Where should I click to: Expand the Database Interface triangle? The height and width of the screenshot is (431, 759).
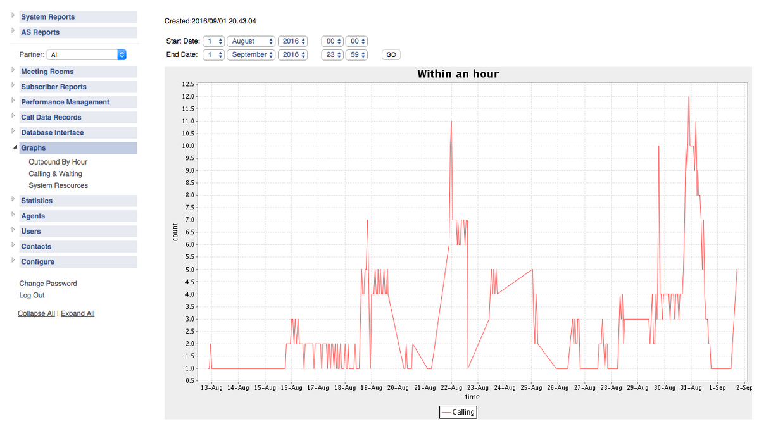point(13,130)
